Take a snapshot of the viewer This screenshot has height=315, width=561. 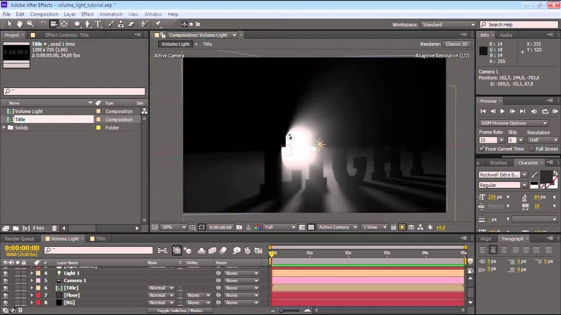(x=239, y=227)
